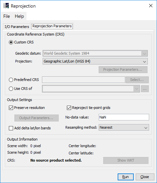Viewport: 157px width, 183px height.
Task: Click the No-data value input field
Action: (124, 117)
